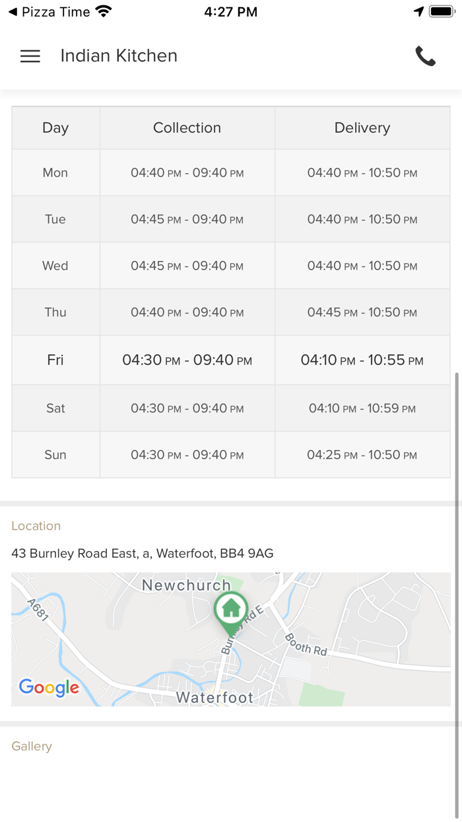
Task: Tap the Saturday delivery hours cell
Action: point(362,408)
